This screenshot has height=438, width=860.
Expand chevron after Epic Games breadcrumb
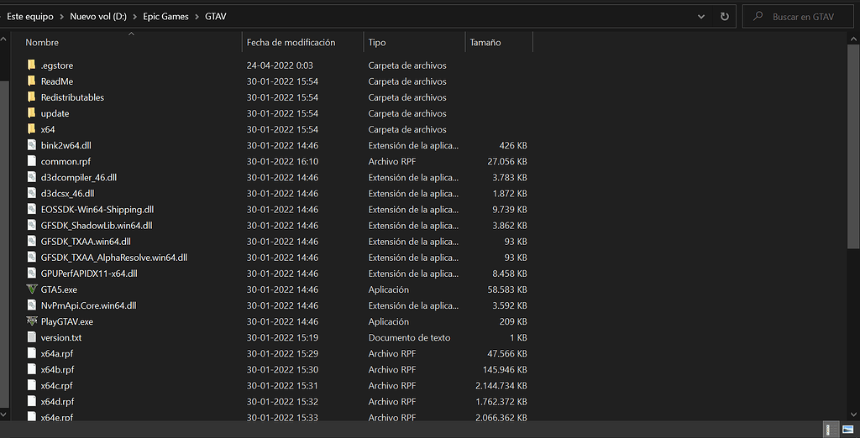[197, 16]
